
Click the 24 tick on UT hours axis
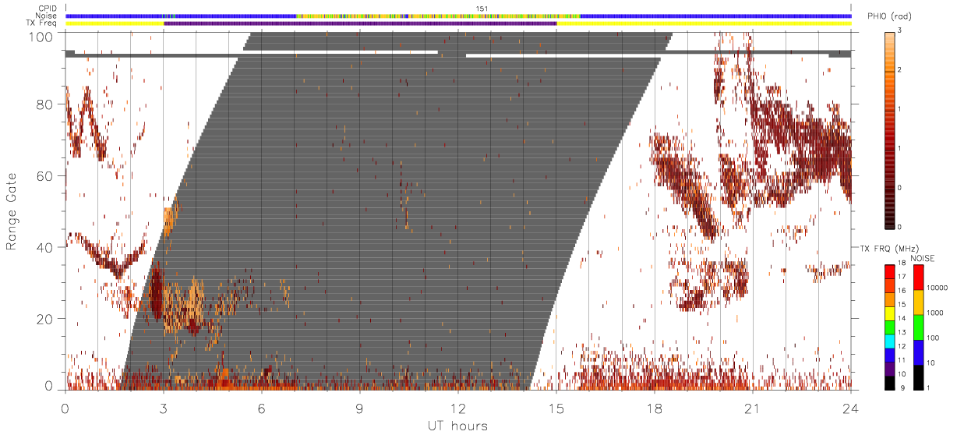[851, 408]
